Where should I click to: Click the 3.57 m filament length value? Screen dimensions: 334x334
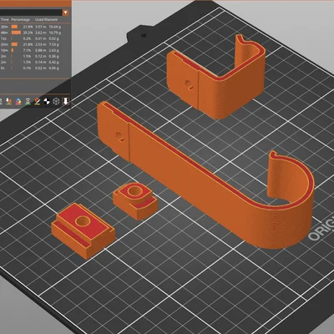[x=41, y=27]
